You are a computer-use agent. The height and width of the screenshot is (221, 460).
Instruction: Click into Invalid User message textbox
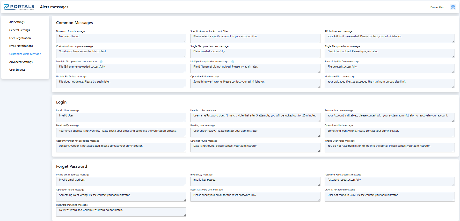click(x=121, y=117)
